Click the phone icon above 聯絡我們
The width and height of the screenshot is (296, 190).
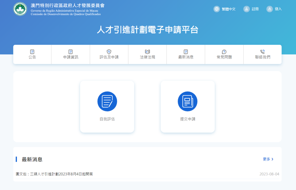click(x=263, y=52)
